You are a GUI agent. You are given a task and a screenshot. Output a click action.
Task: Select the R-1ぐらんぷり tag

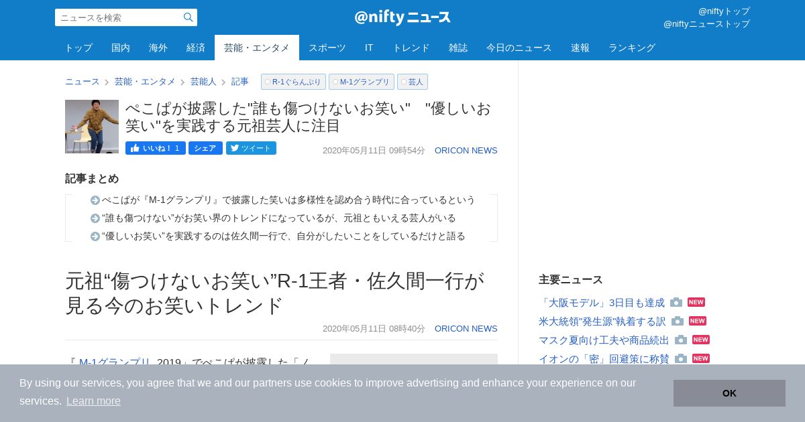(293, 82)
